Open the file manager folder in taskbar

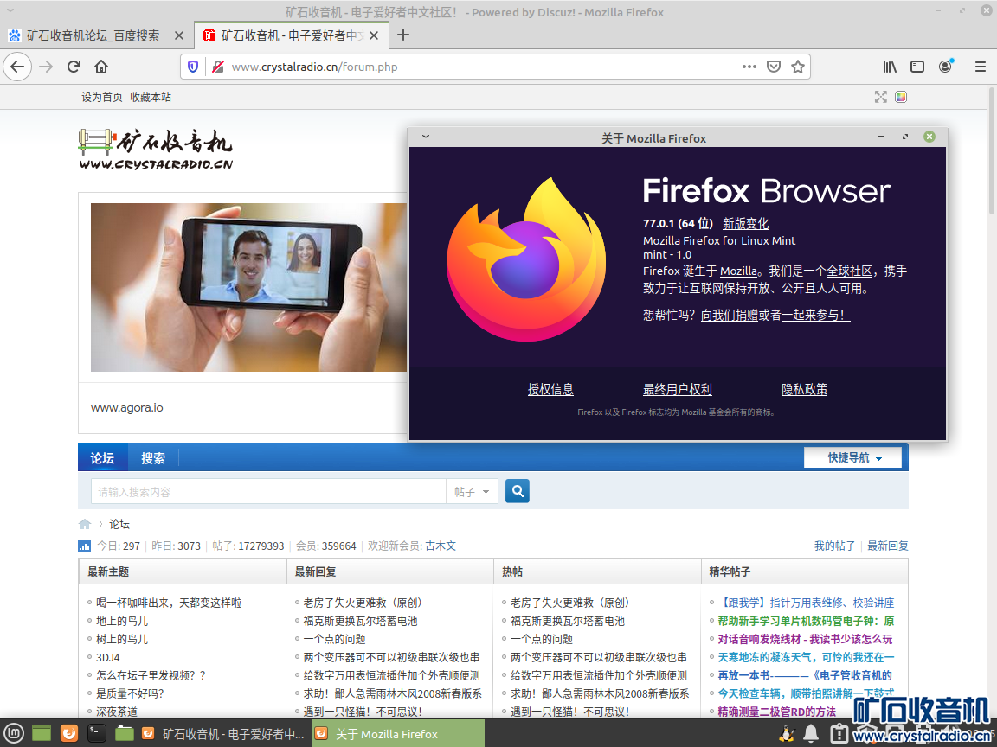124,734
